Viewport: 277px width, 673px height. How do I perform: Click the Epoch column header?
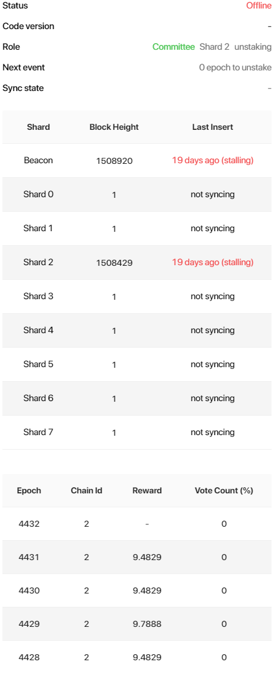click(29, 490)
